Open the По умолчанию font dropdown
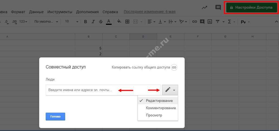This screenshot has width=279, height=131. pyautogui.click(x=46, y=22)
